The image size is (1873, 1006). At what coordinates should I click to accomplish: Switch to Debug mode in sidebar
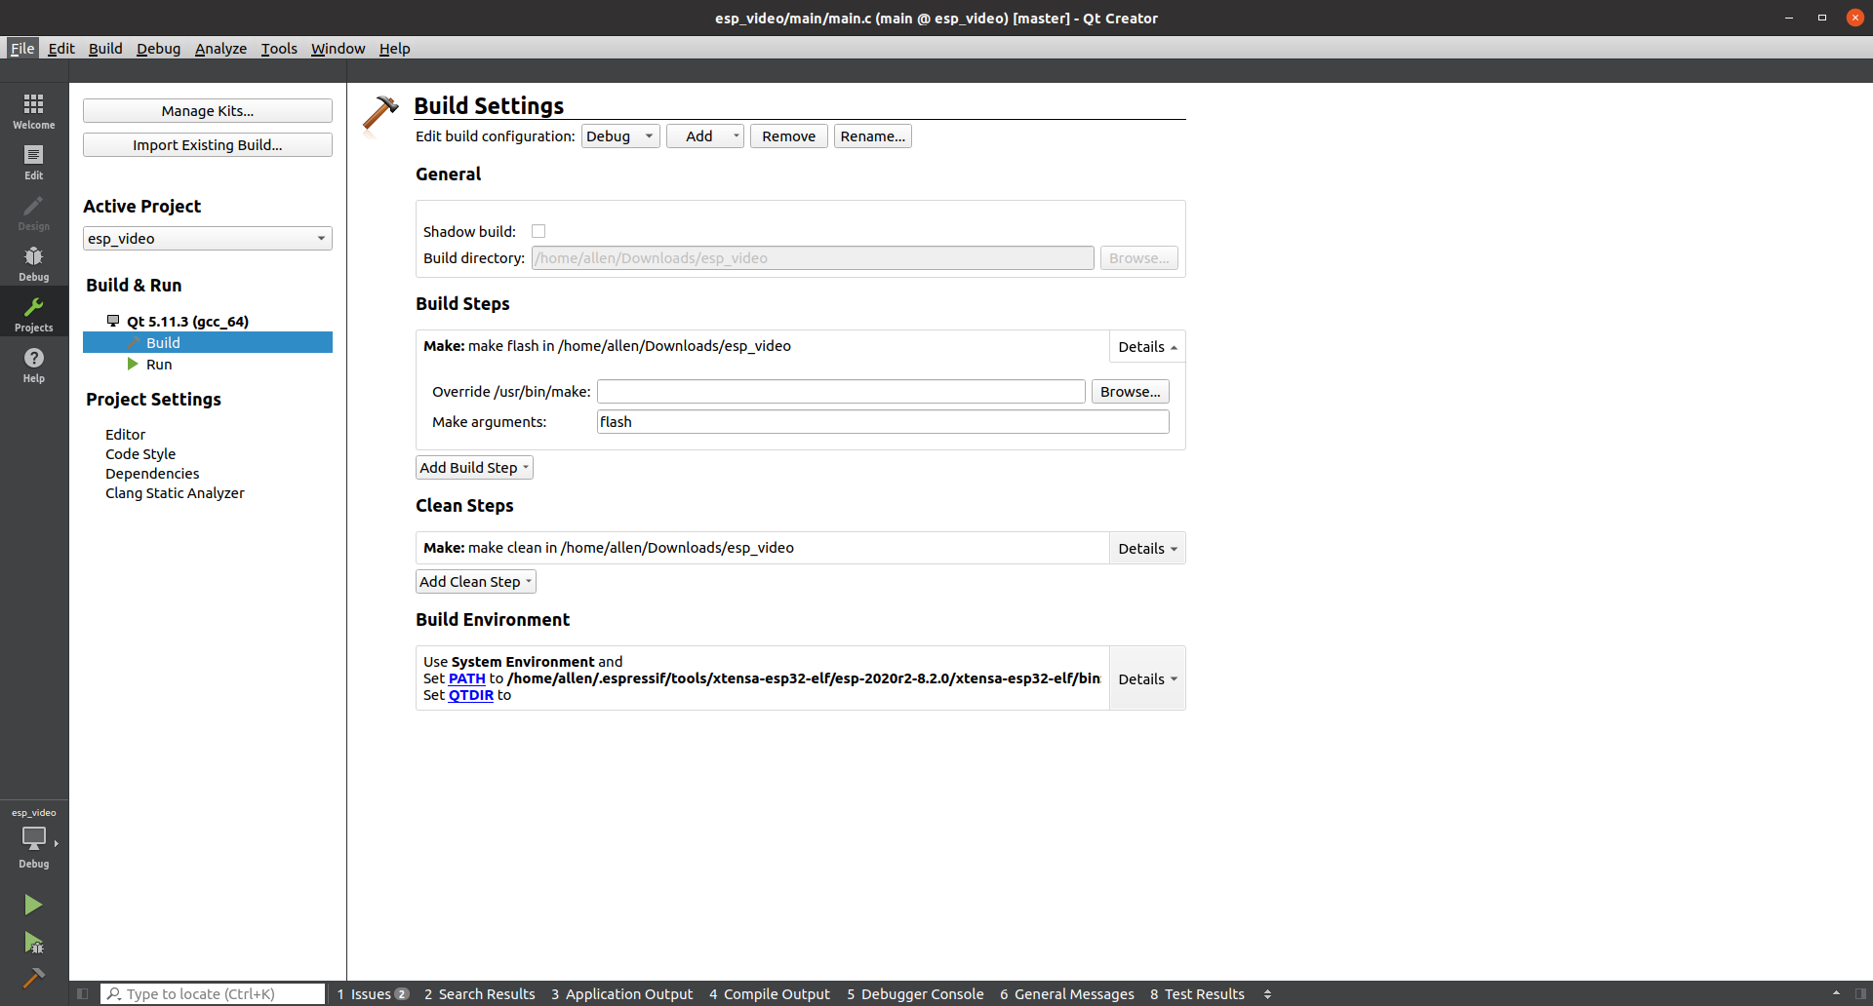[33, 262]
